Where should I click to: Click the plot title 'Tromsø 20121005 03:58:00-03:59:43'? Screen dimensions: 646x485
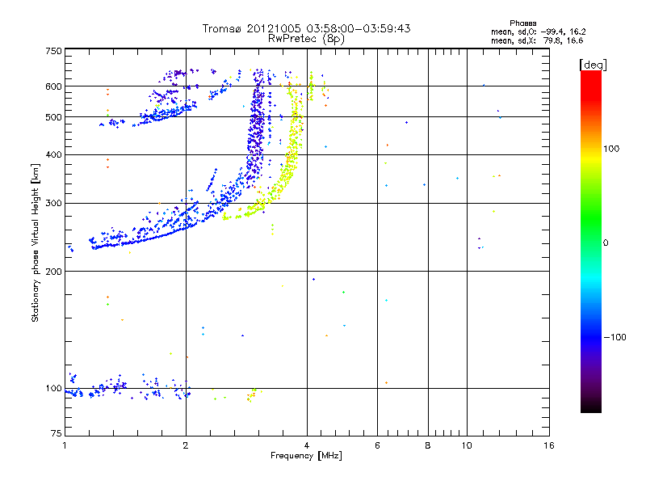coord(306,28)
